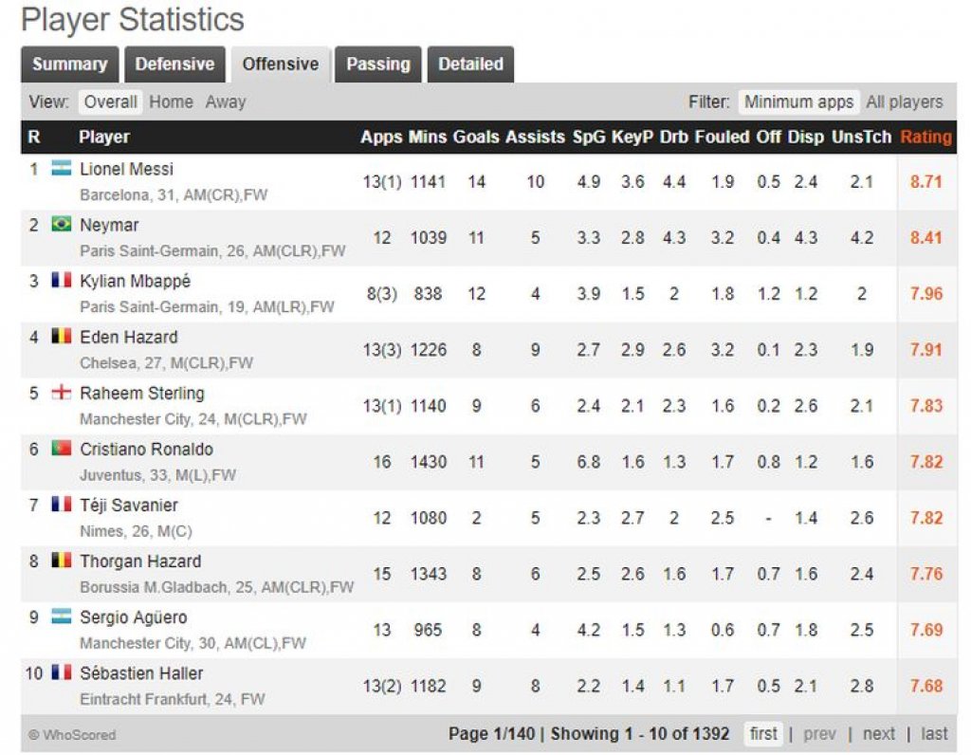Switch to the Passing tab

click(377, 64)
